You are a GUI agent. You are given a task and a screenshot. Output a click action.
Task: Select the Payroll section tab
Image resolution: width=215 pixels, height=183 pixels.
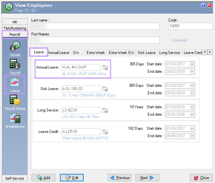(15, 34)
